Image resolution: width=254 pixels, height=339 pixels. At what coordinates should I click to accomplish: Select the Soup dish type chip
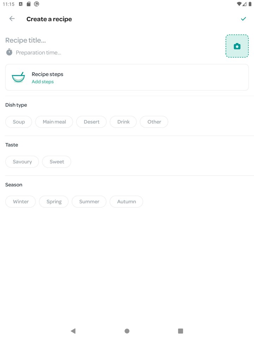tap(19, 122)
